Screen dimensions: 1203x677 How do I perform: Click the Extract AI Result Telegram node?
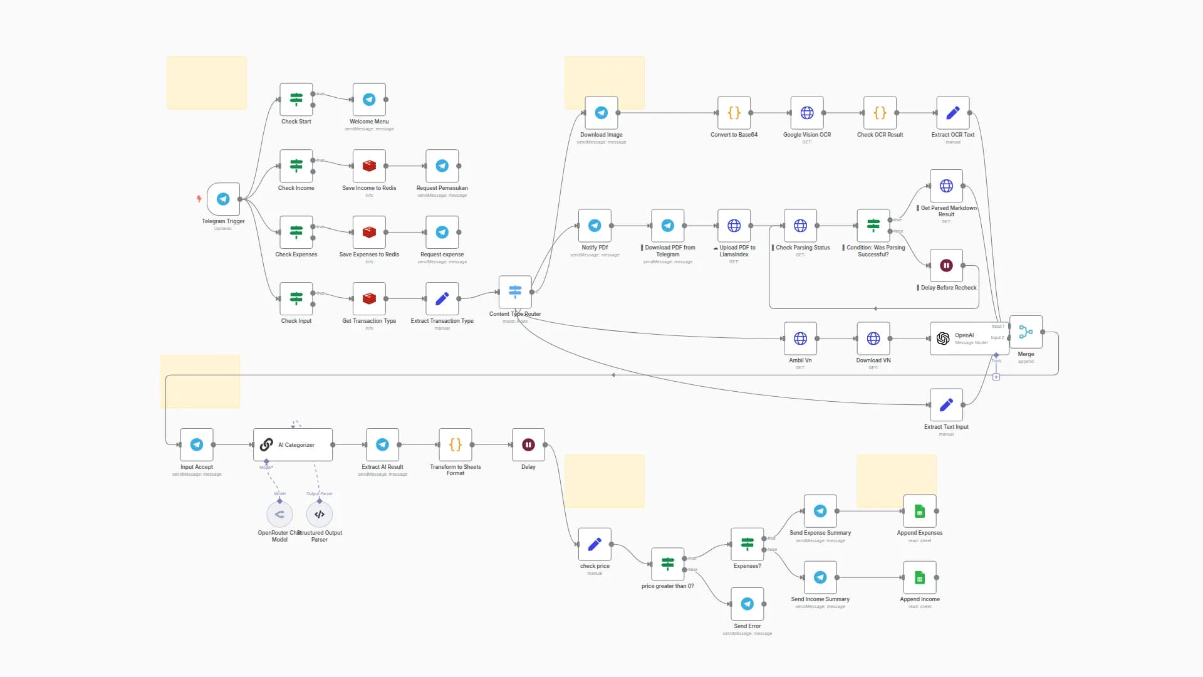tap(383, 445)
